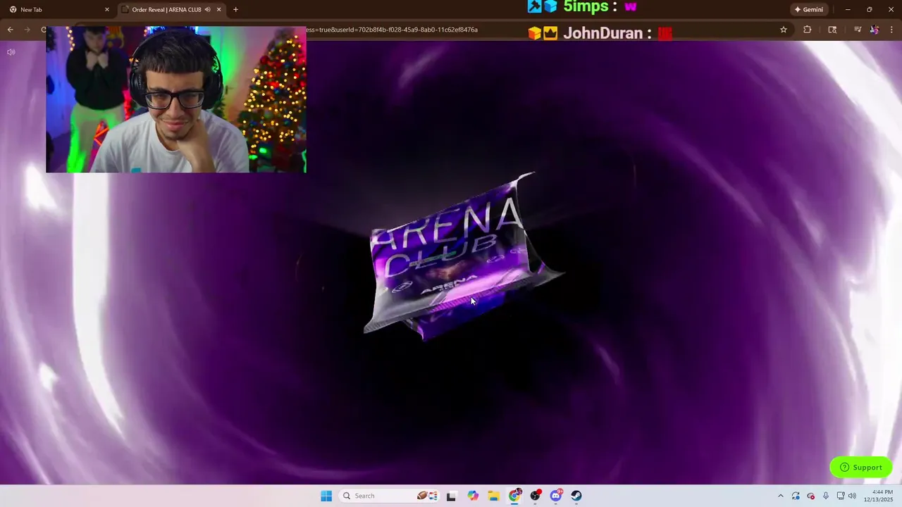Click the microphone tray icon
This screenshot has width=902, height=507.
(x=826, y=496)
